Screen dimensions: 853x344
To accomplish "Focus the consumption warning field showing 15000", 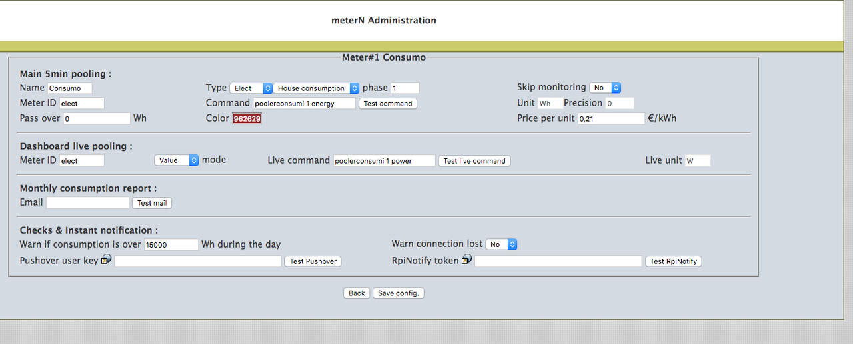I will pos(171,245).
